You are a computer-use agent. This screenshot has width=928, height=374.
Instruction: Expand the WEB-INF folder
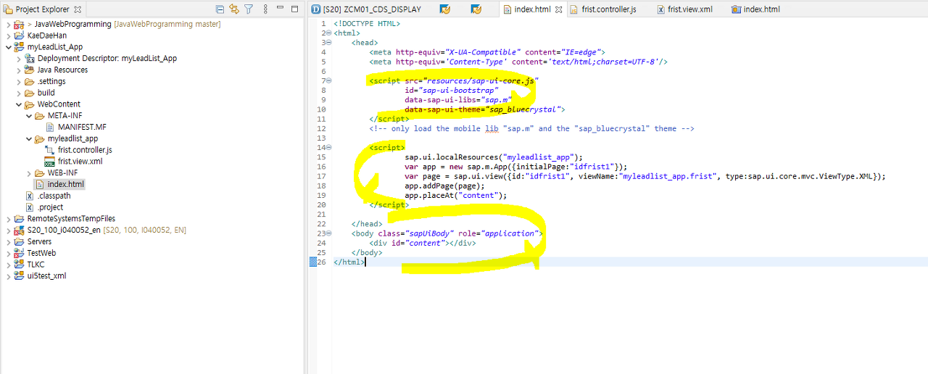coord(28,173)
